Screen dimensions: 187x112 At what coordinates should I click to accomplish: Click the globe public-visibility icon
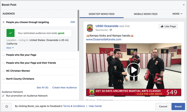pyautogui.click(x=111, y=30)
